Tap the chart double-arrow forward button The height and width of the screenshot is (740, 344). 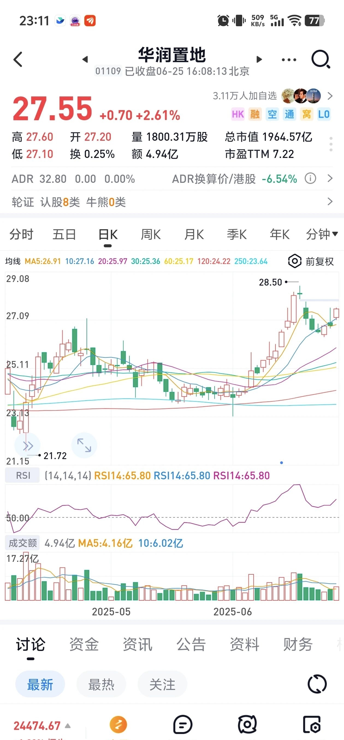[28, 445]
